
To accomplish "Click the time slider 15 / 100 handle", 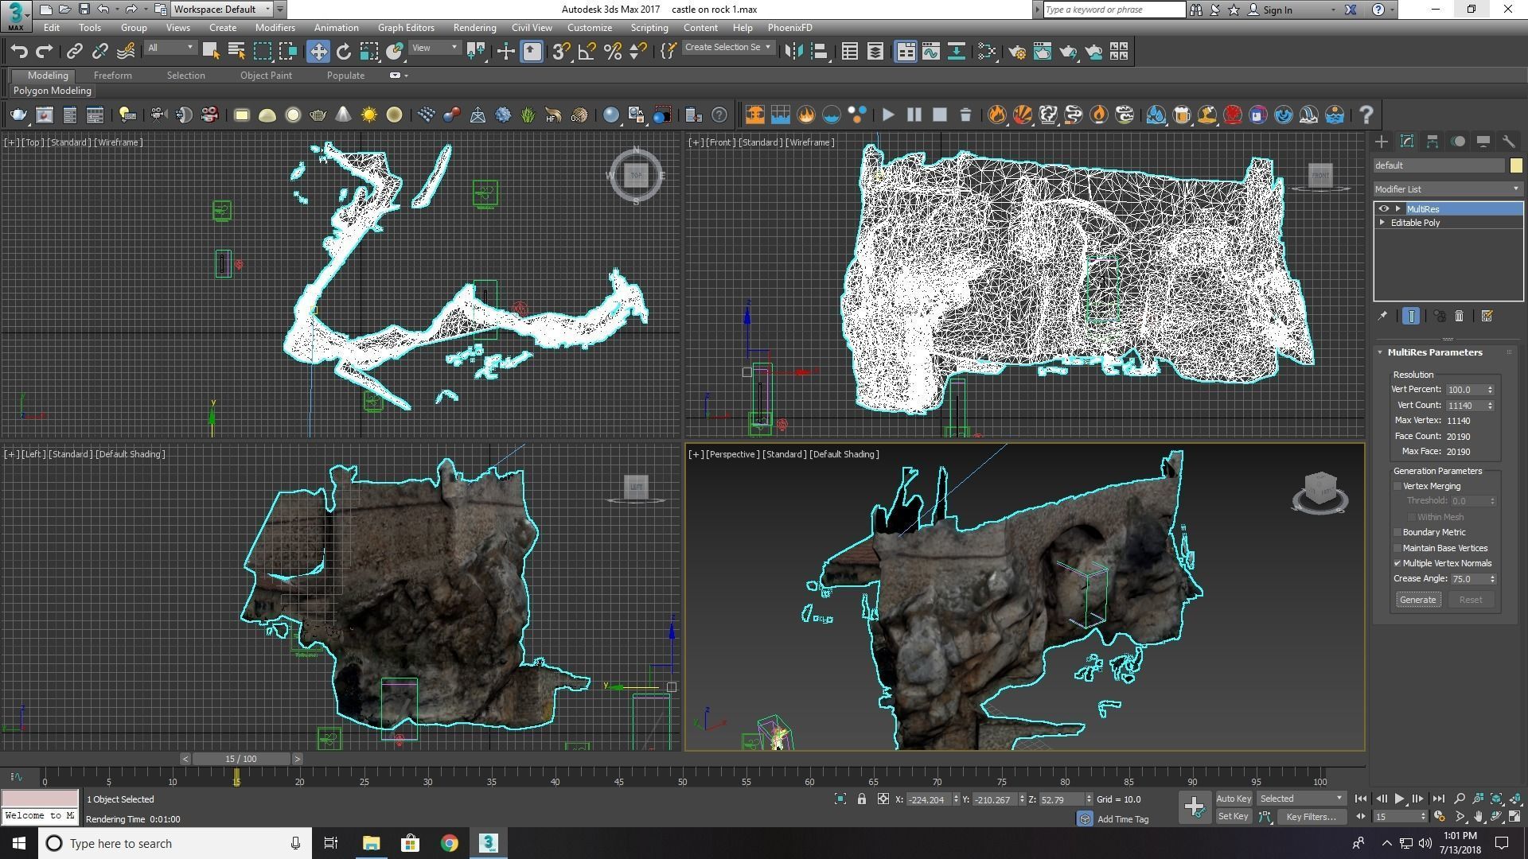I will 241,760.
